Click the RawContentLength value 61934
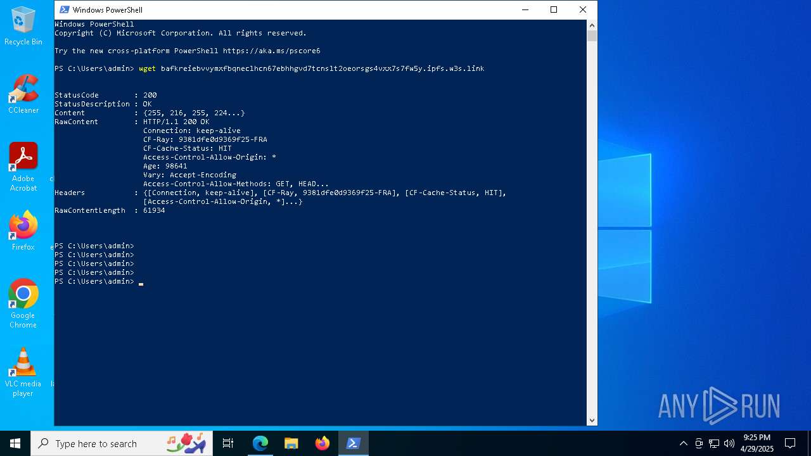Screen dimensions: 811x456 (x=154, y=210)
